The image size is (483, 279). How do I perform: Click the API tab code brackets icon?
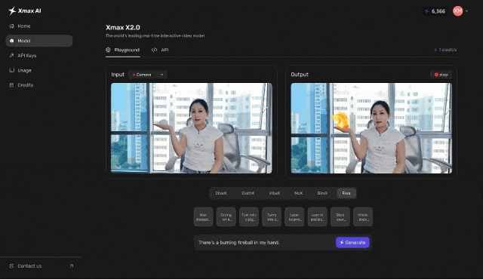point(154,50)
